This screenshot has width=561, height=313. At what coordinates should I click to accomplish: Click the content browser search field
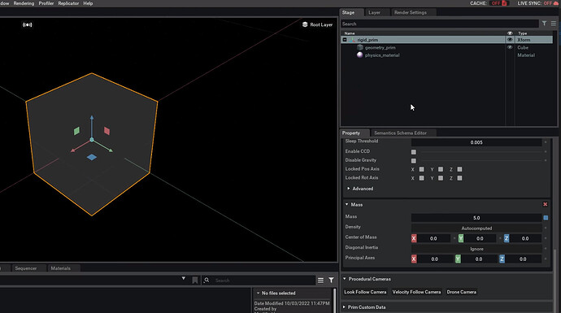tap(264, 280)
